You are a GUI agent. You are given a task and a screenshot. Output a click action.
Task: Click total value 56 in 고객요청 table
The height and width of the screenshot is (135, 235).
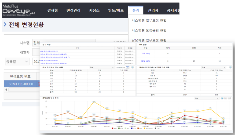(x=76, y=92)
